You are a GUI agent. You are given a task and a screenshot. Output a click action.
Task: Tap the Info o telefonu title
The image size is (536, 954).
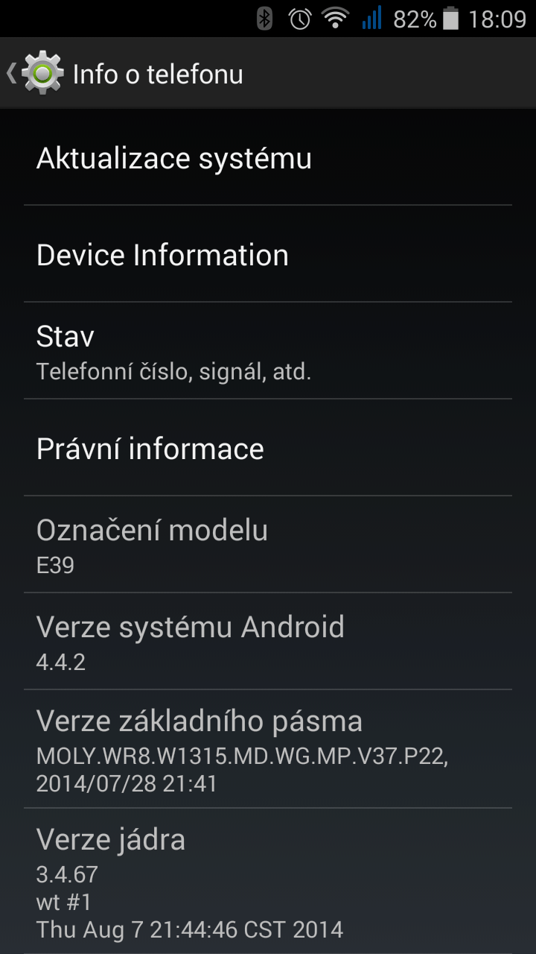tap(158, 75)
